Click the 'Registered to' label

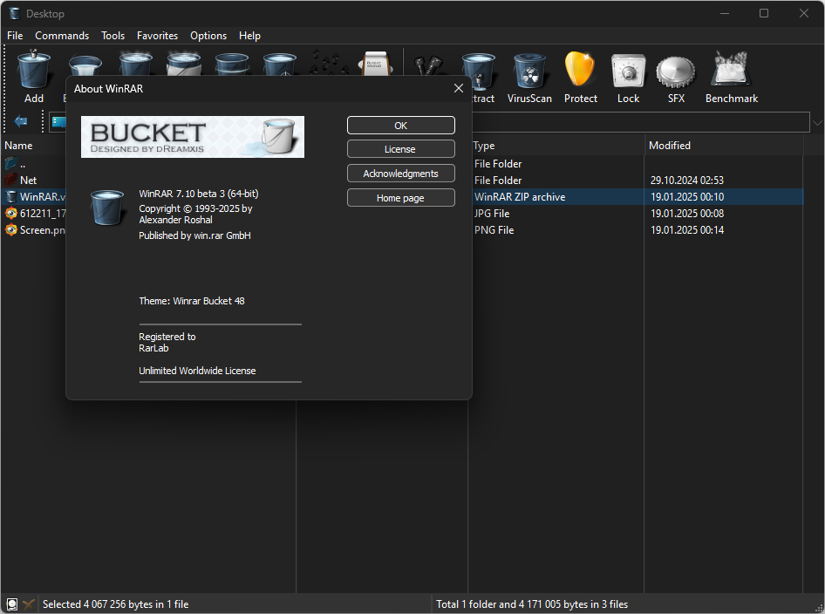click(167, 336)
